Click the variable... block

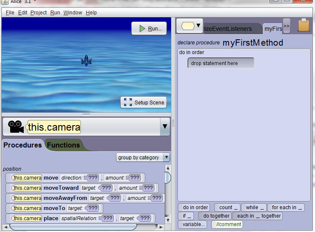pyautogui.click(x=193, y=224)
